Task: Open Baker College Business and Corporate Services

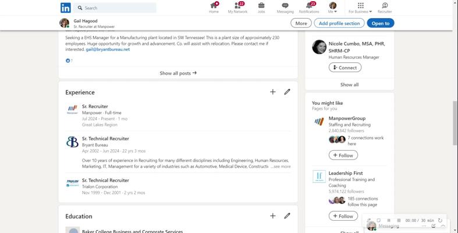Action: [132, 231]
